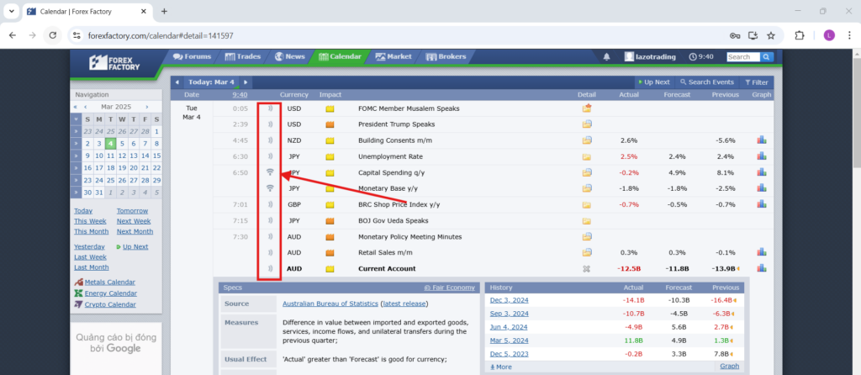Click the Forex Factory logo
861x375 pixels.
[x=114, y=62]
